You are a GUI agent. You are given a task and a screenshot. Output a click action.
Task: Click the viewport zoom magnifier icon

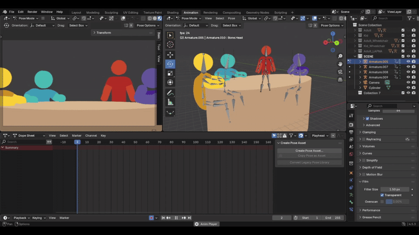pyautogui.click(x=340, y=56)
